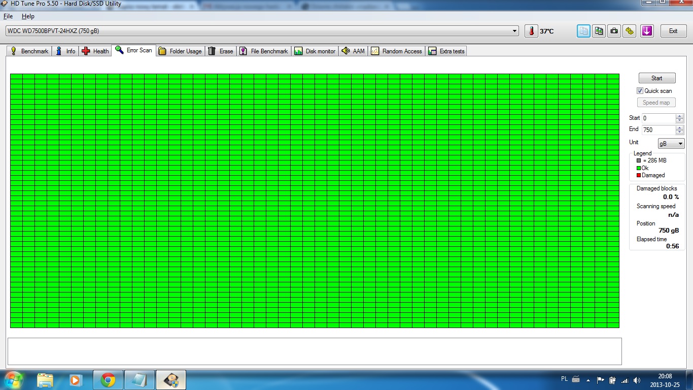Switch to the Extra tests tab
693x390 pixels.
(446, 51)
